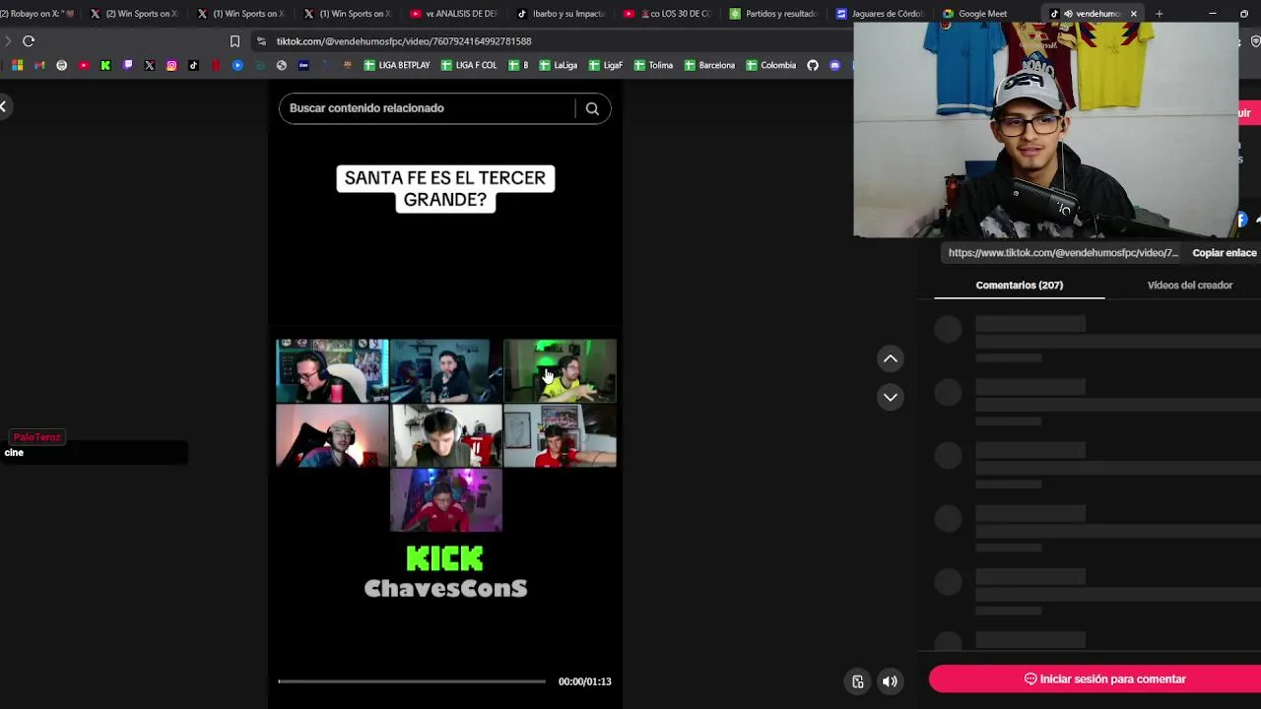Toggle the auto-scroll icon beside the volume

point(858,681)
